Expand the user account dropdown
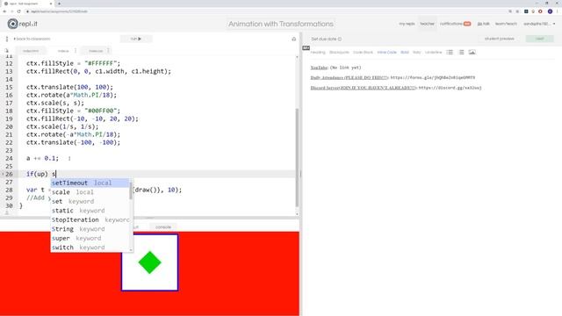The image size is (562, 316). pos(539,24)
